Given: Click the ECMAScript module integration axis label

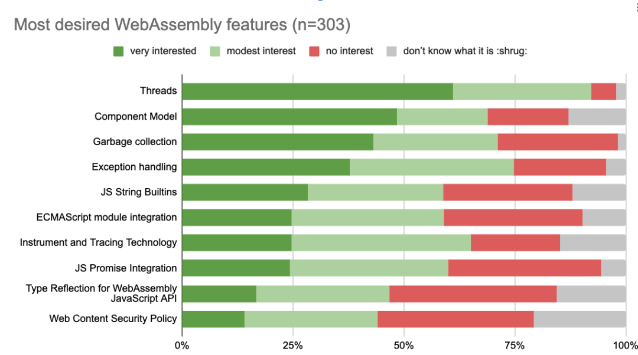Looking at the screenshot, I should tap(106, 218).
